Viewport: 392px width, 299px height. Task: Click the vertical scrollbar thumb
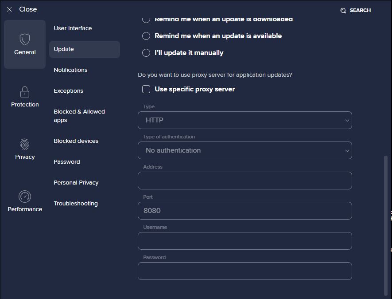click(386, 226)
